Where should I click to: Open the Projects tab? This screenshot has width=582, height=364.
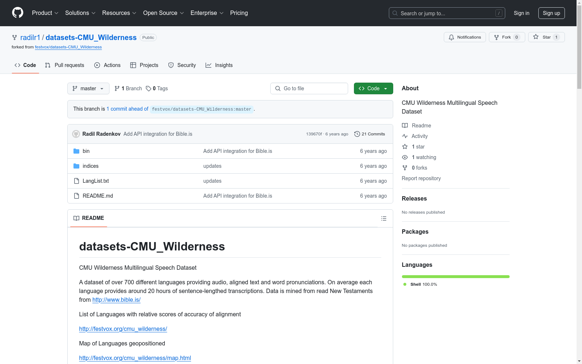tap(144, 65)
